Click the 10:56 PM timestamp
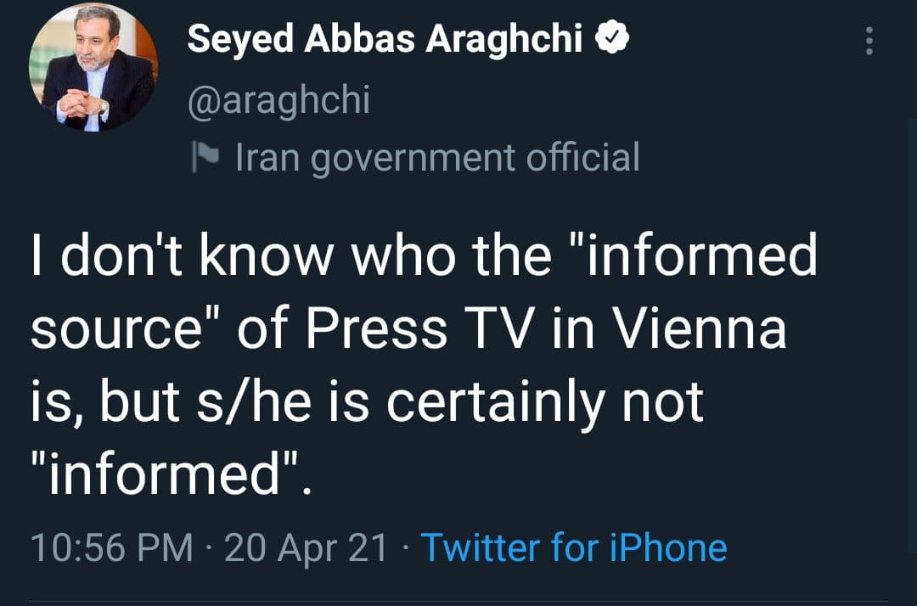The image size is (917, 606). click(x=111, y=547)
